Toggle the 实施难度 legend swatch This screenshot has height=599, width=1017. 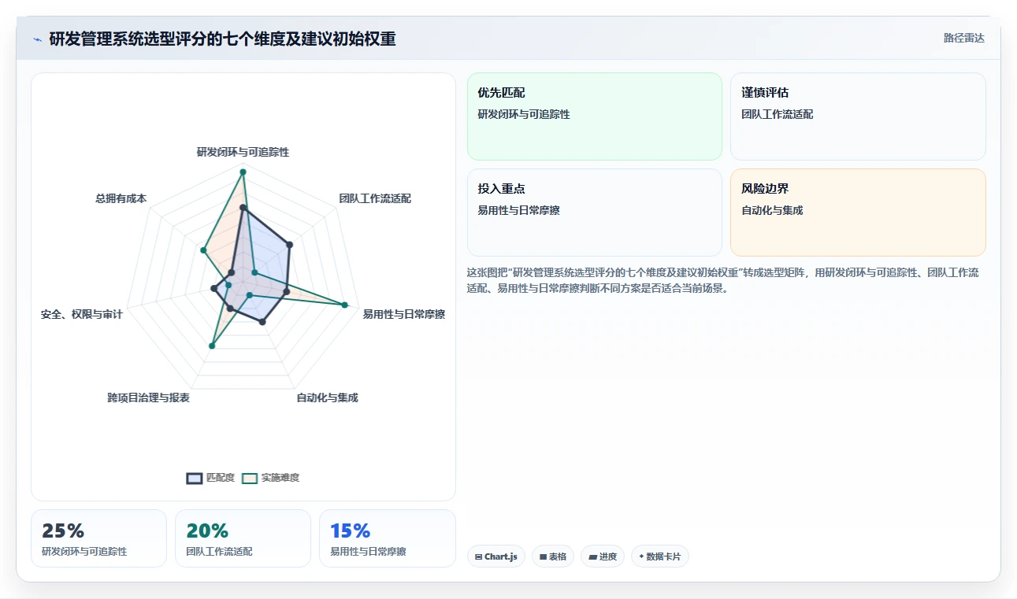(250, 478)
